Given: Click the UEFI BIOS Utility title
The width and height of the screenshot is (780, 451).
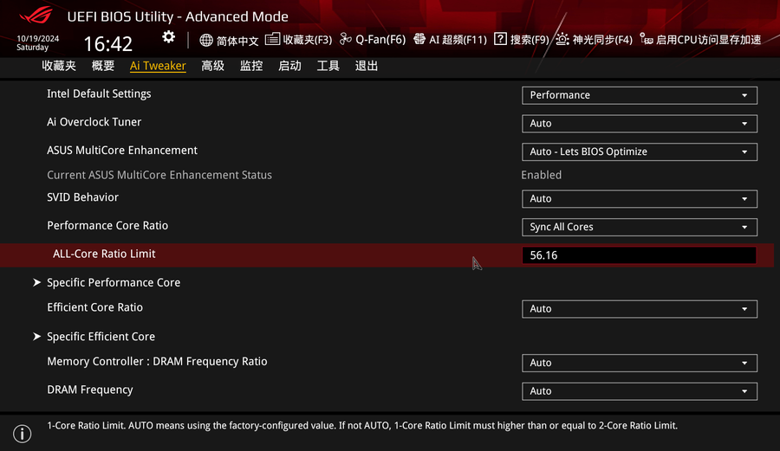Looking at the screenshot, I should coord(178,16).
